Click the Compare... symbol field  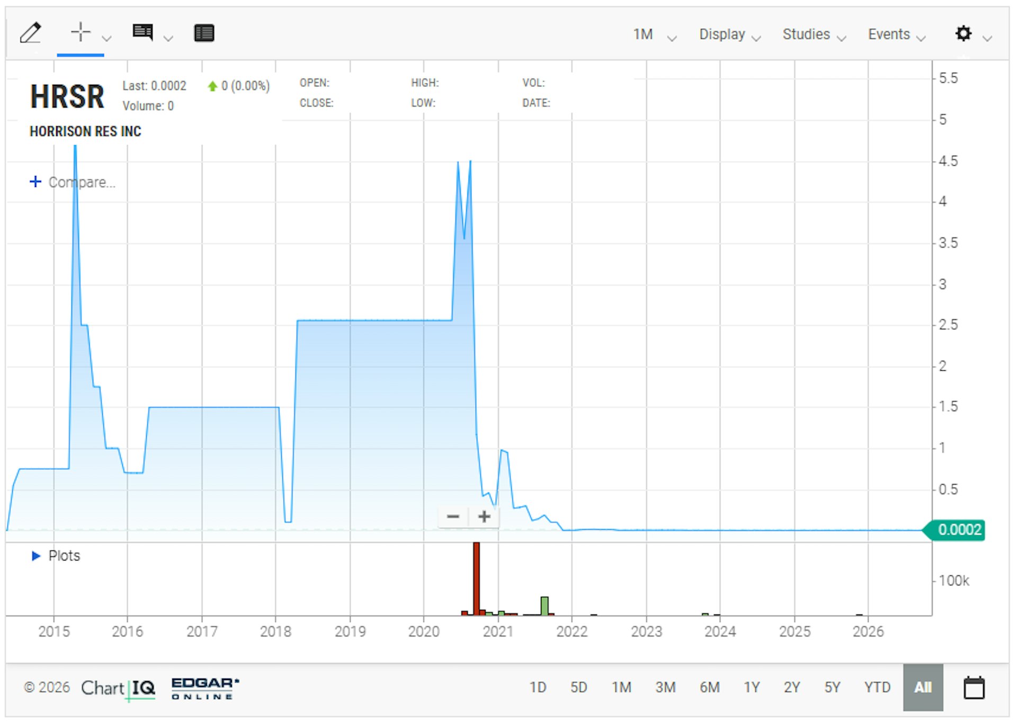point(82,182)
